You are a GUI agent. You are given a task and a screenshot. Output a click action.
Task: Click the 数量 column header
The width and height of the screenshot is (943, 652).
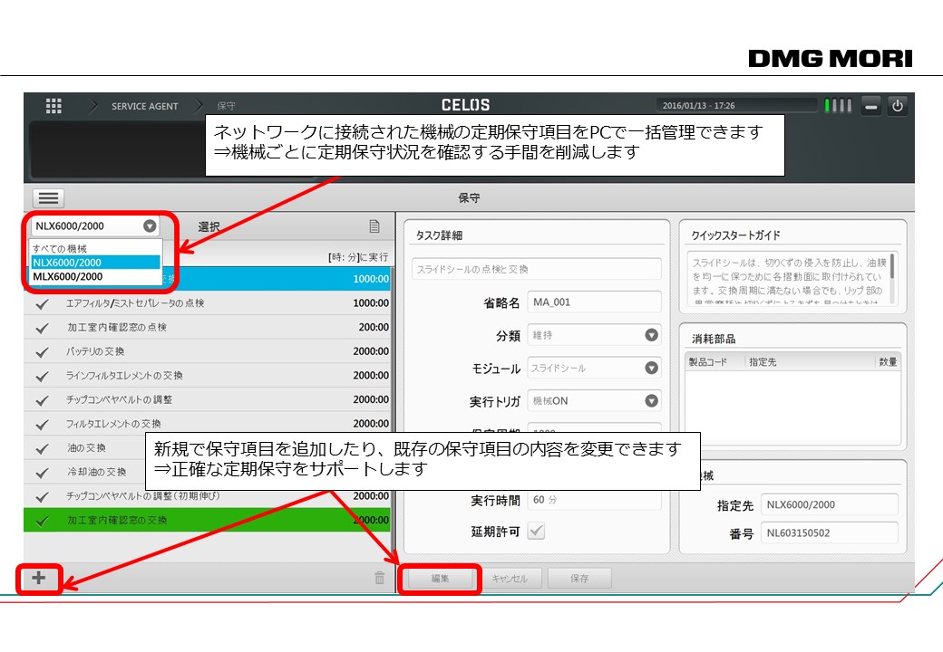coord(888,362)
